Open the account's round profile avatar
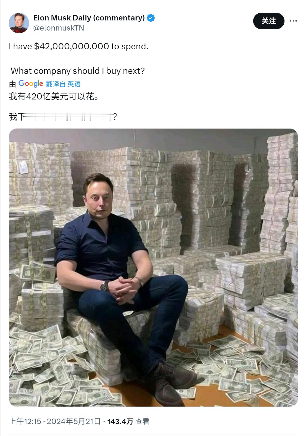This screenshot has height=436, width=306. (x=19, y=23)
